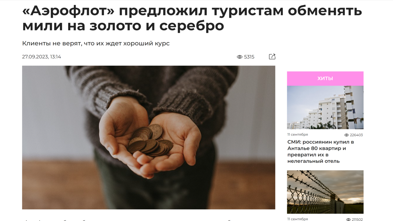Click the article view count 5315
This screenshot has height=221, width=393.
(249, 57)
